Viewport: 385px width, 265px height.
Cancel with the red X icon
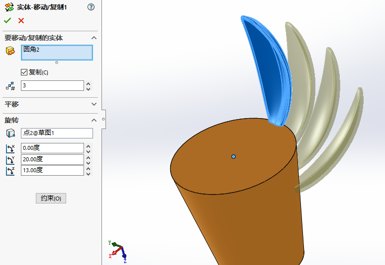click(21, 20)
